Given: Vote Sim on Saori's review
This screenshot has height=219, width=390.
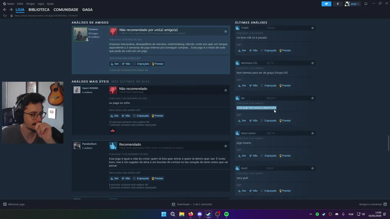Looking at the screenshot, I should 114,116.
